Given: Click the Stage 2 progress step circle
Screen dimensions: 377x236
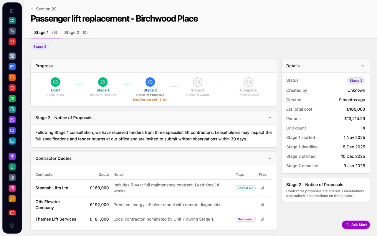Looking at the screenshot, I should [x=150, y=82].
